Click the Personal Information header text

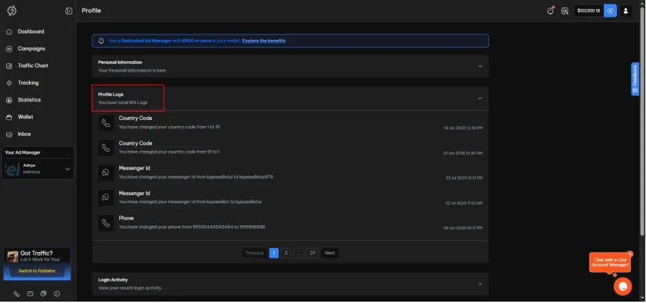click(120, 63)
